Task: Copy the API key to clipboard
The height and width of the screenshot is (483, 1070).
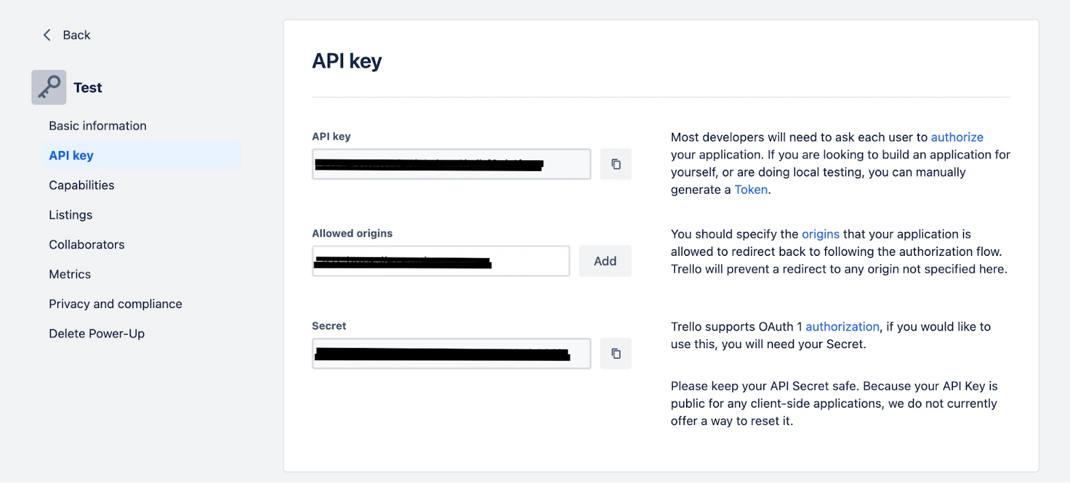Action: click(x=616, y=164)
